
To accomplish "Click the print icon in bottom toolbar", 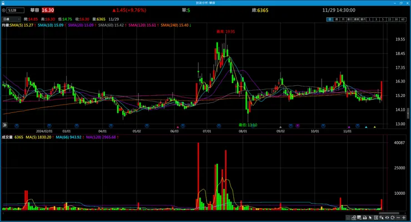I will click(x=364, y=218).
